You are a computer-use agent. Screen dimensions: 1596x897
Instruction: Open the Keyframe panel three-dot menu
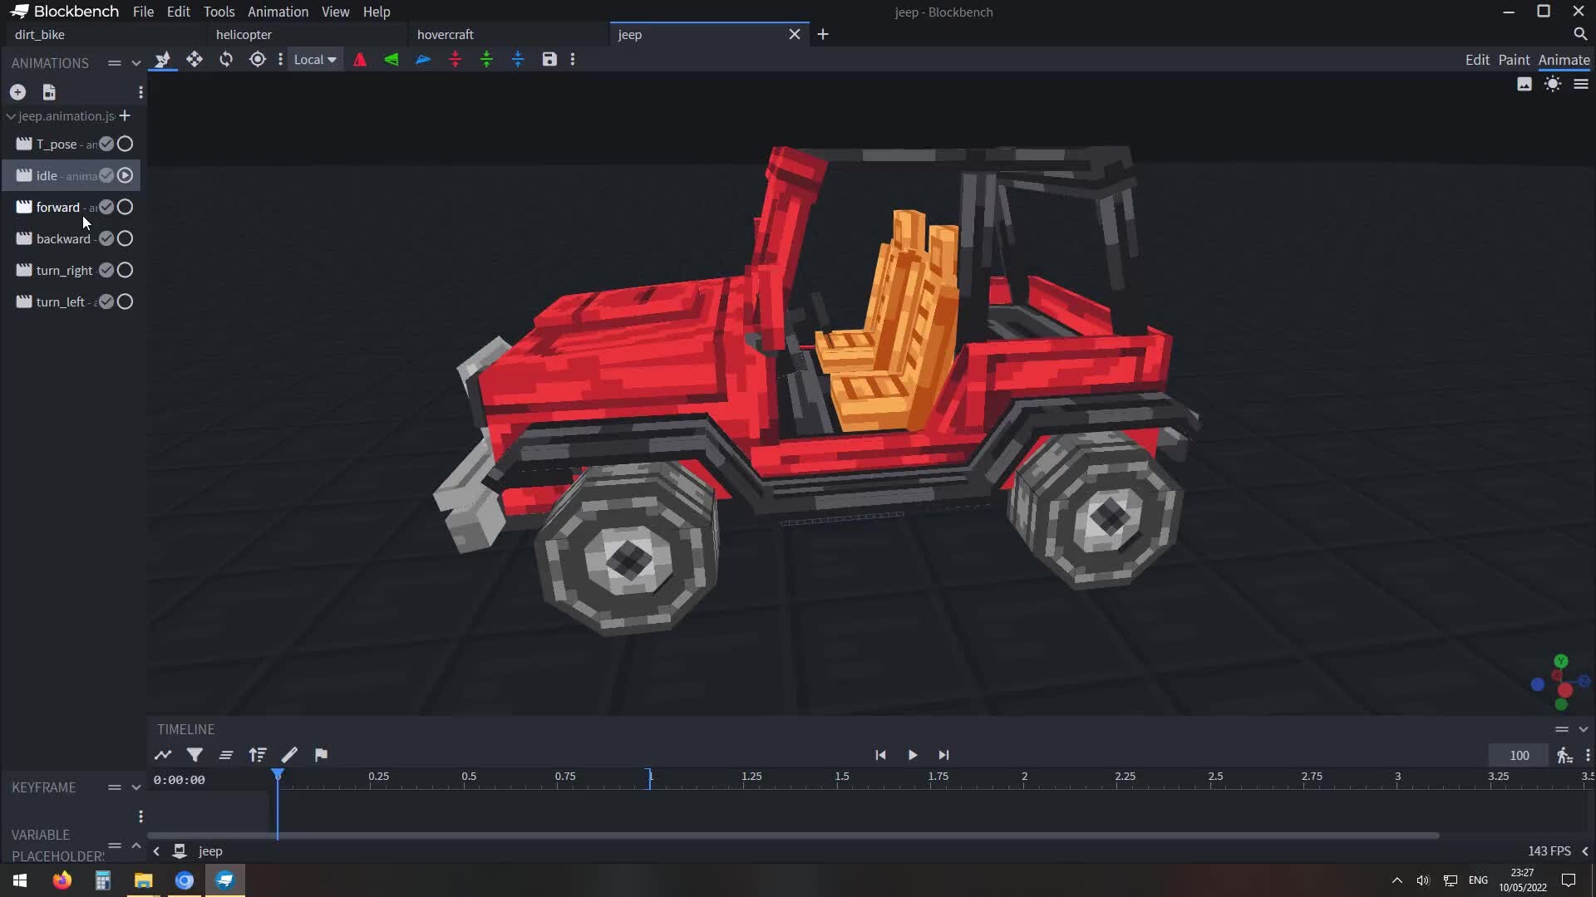click(140, 816)
